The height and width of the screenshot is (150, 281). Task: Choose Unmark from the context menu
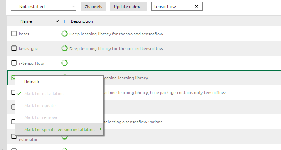(60, 82)
